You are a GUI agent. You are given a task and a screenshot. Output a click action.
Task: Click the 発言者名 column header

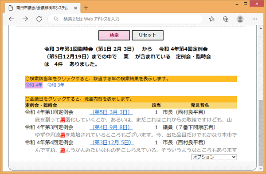pos(199,105)
